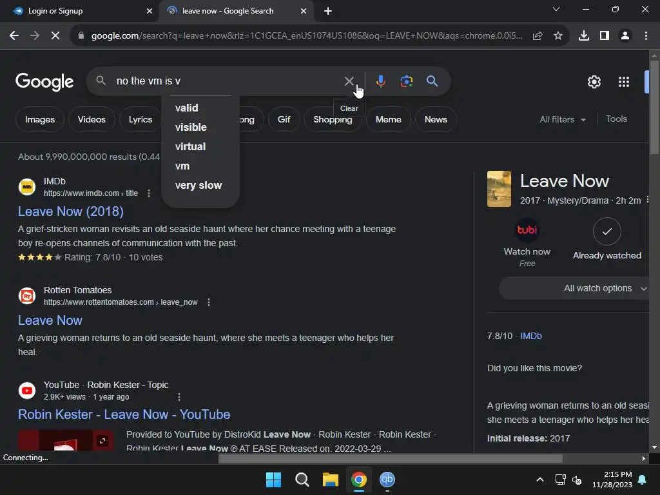Click the forward navigation arrow
Screen dimensions: 660x495
pos(35,36)
